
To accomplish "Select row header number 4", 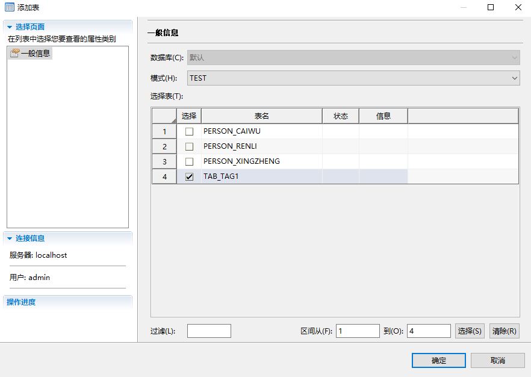I will (164, 176).
